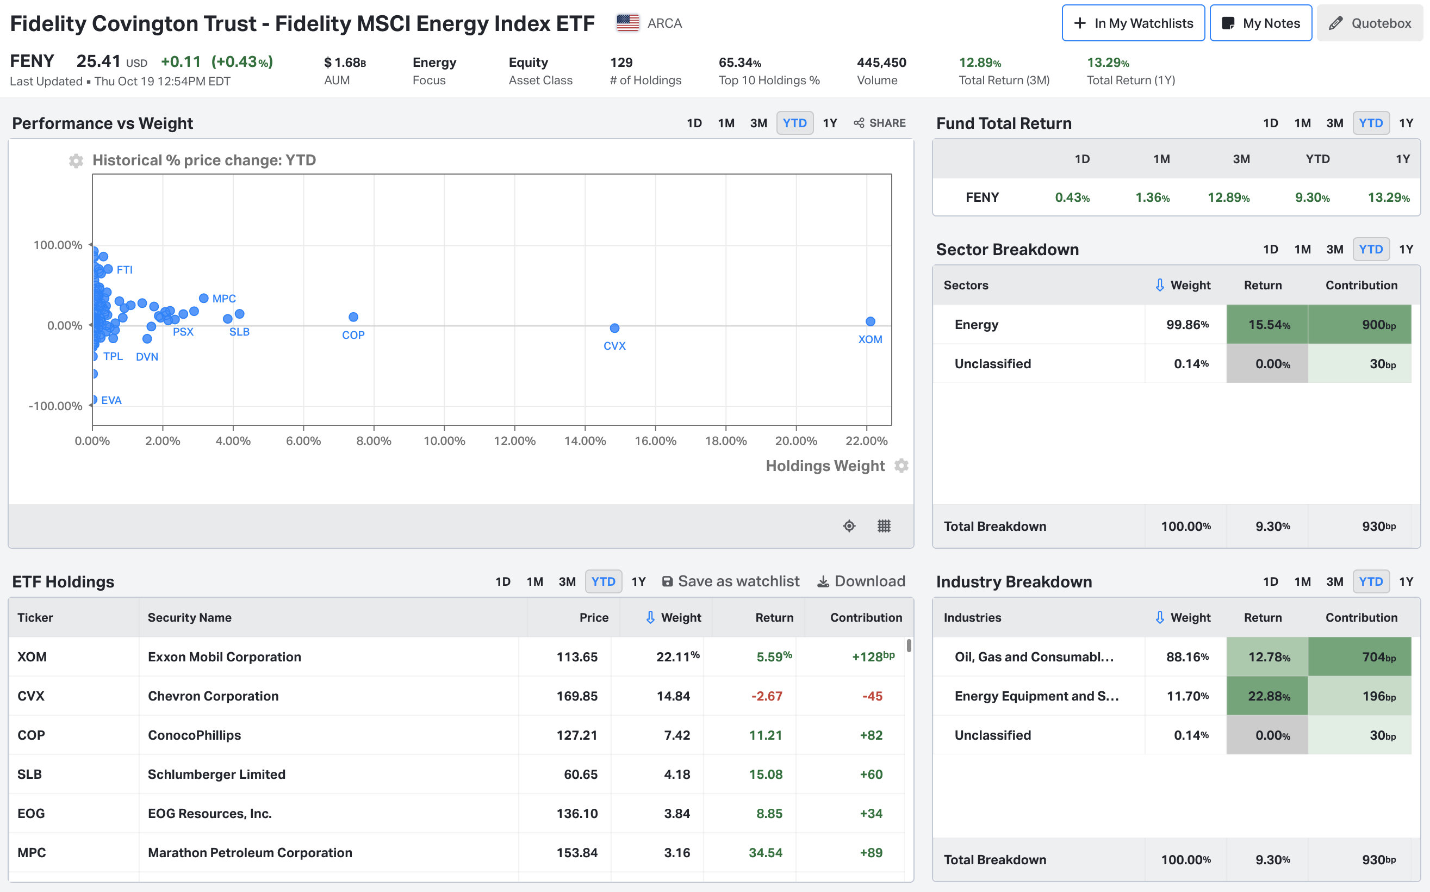Set Sector Breakdown period to 3M
Viewport: 1430px width, 892px height.
[x=1334, y=249]
